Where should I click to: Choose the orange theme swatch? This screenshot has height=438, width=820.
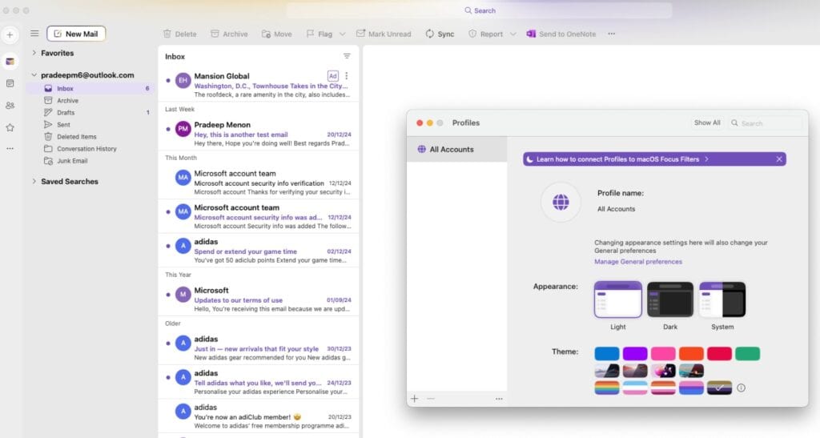pos(691,354)
